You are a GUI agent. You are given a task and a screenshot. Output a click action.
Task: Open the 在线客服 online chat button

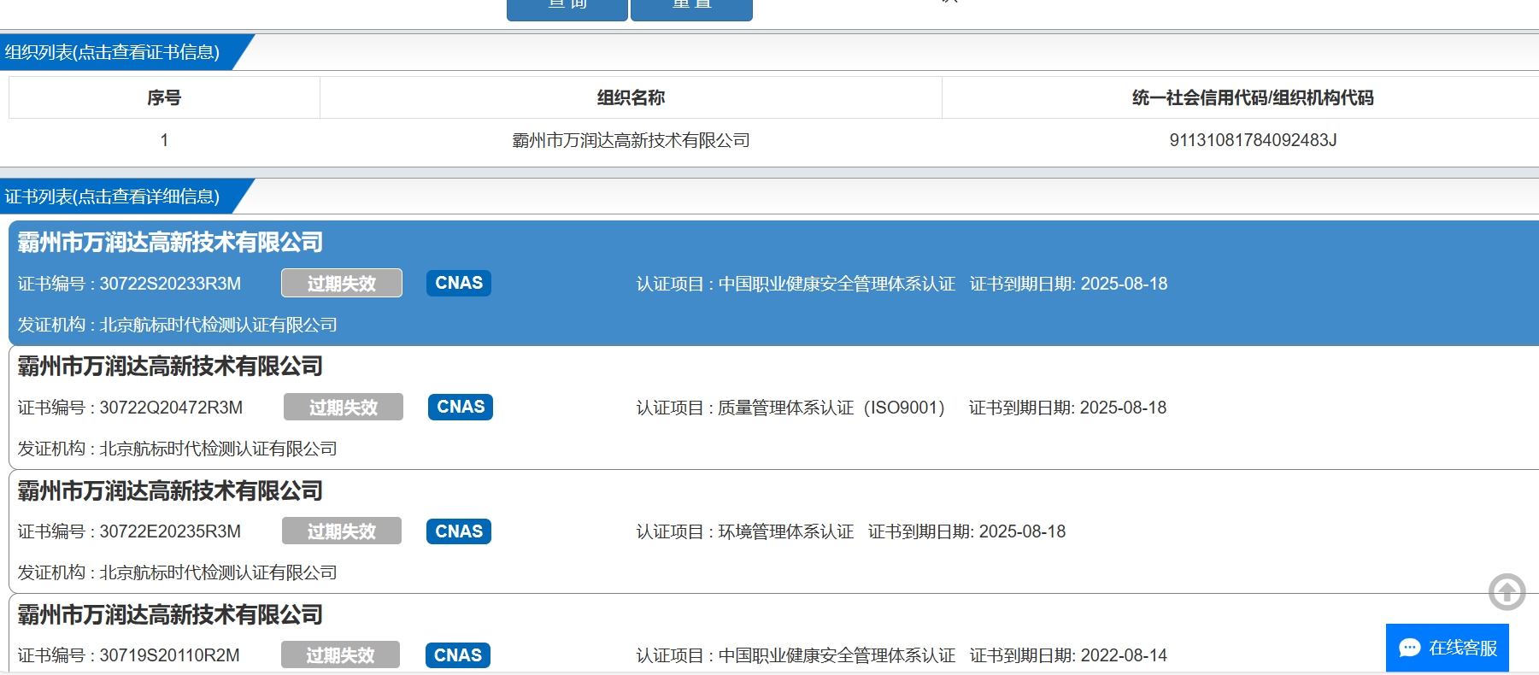coord(1448,648)
